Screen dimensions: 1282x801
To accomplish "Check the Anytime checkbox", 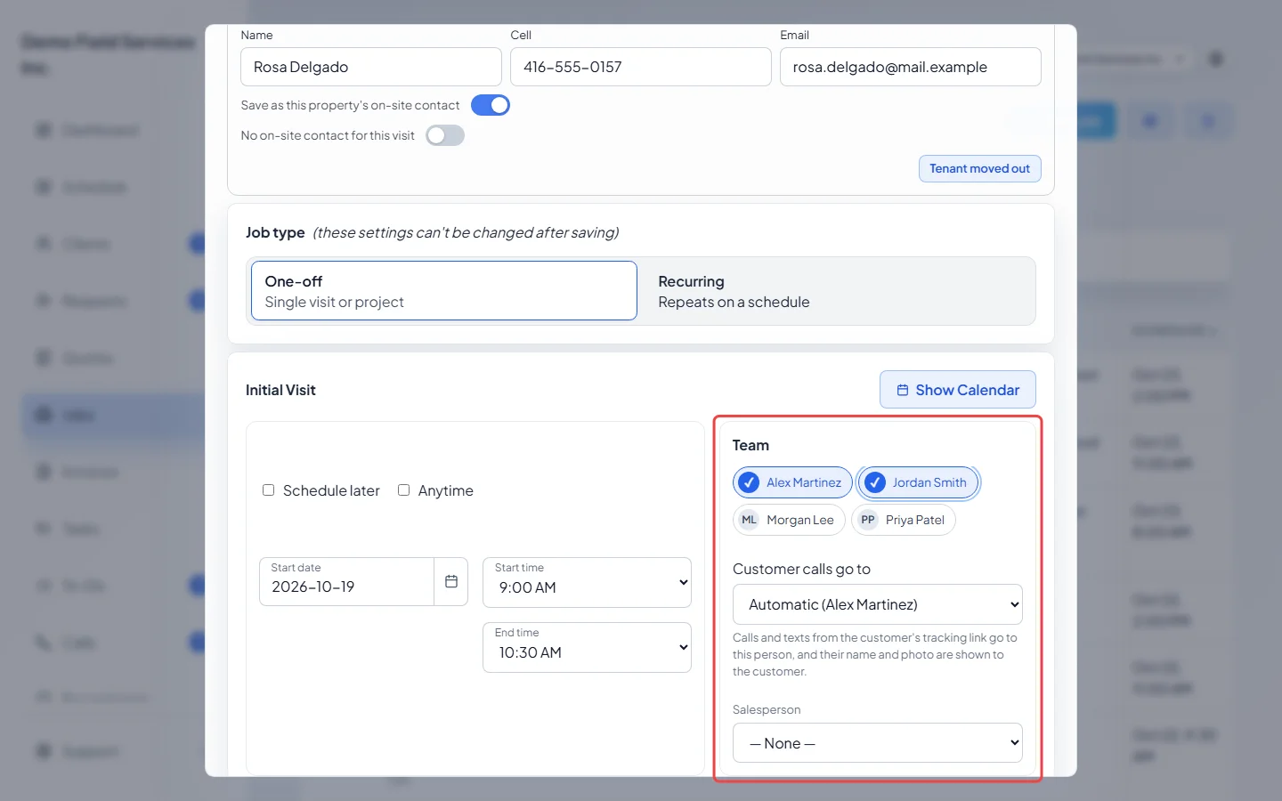I will [403, 490].
